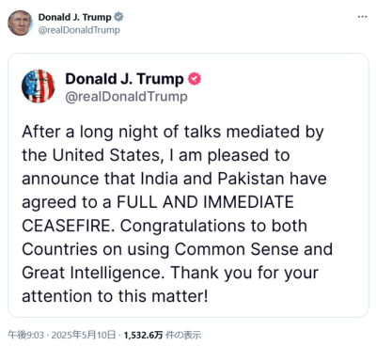Click the gray @realDonaldTrump handle under the top name
376x346 pixels.
point(79,30)
